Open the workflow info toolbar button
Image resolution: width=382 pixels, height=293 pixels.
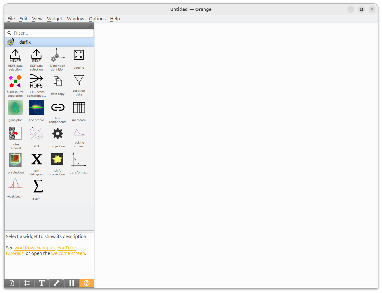(x=12, y=283)
